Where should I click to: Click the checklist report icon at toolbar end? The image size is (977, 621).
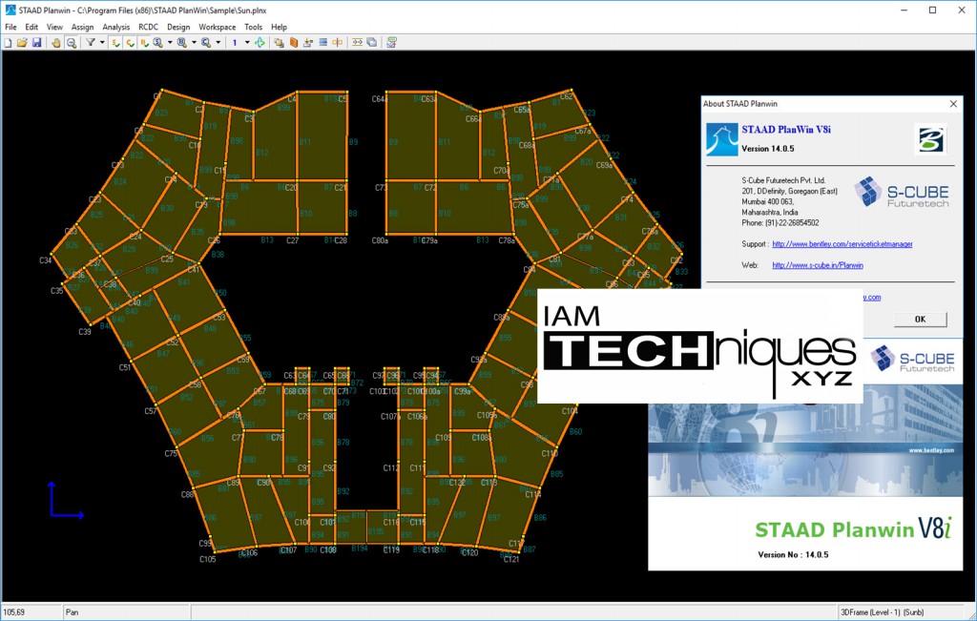tap(391, 42)
